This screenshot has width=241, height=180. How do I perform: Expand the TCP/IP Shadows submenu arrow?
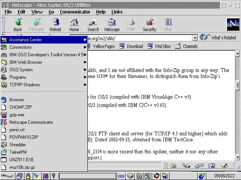click(85, 85)
